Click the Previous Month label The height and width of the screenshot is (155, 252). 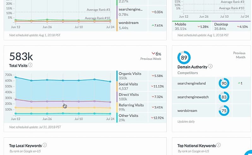239,55
